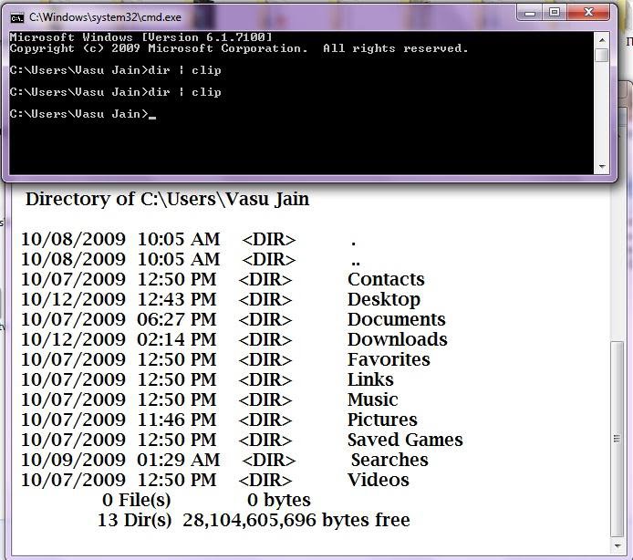Click the '13 Dir(s)' count

(134, 521)
